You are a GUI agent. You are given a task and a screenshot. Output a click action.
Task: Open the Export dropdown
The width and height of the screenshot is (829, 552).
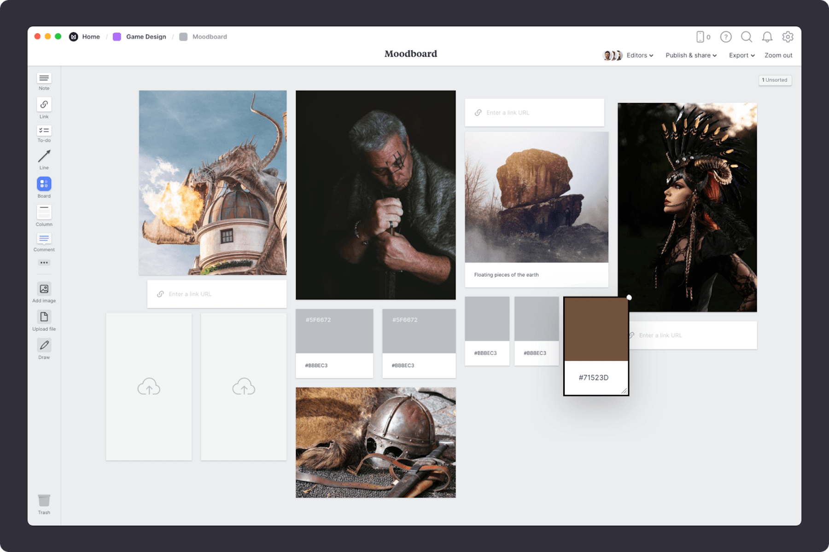point(741,55)
